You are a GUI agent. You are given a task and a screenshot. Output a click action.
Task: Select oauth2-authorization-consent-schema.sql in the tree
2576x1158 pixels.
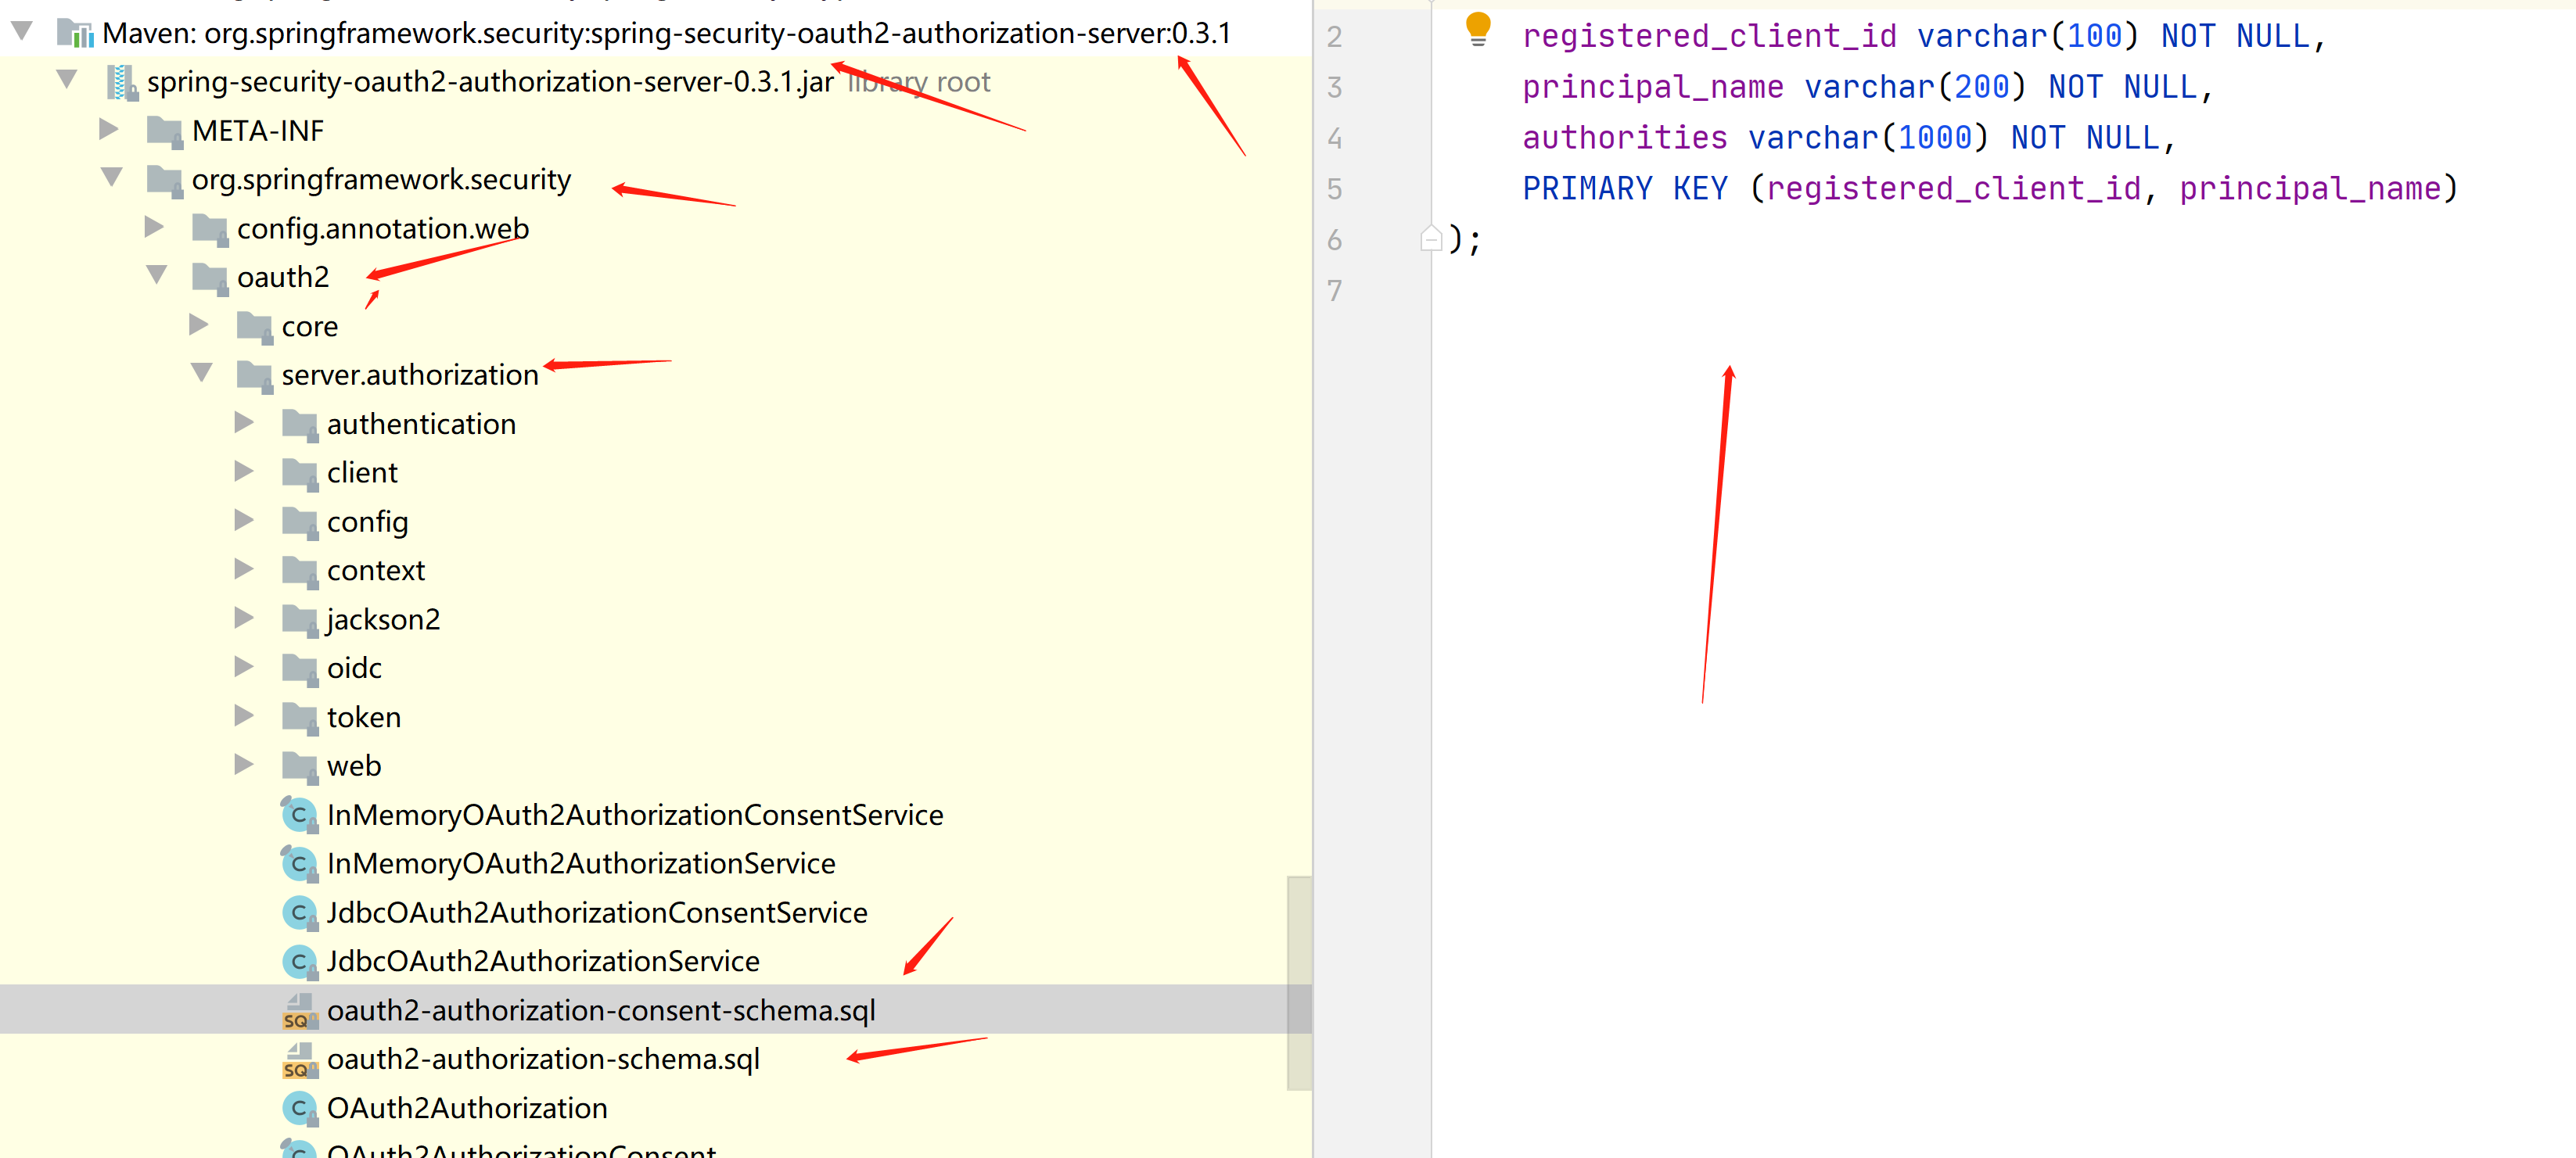click(600, 1010)
